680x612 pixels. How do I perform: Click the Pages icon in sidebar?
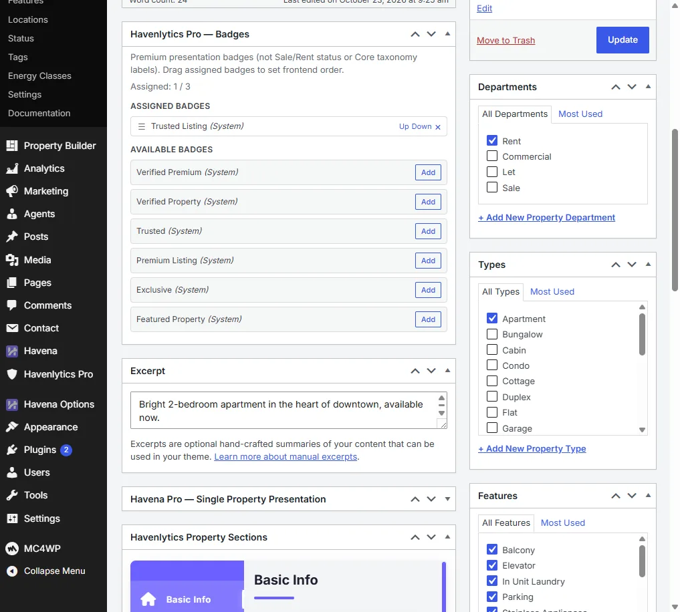[x=12, y=283]
